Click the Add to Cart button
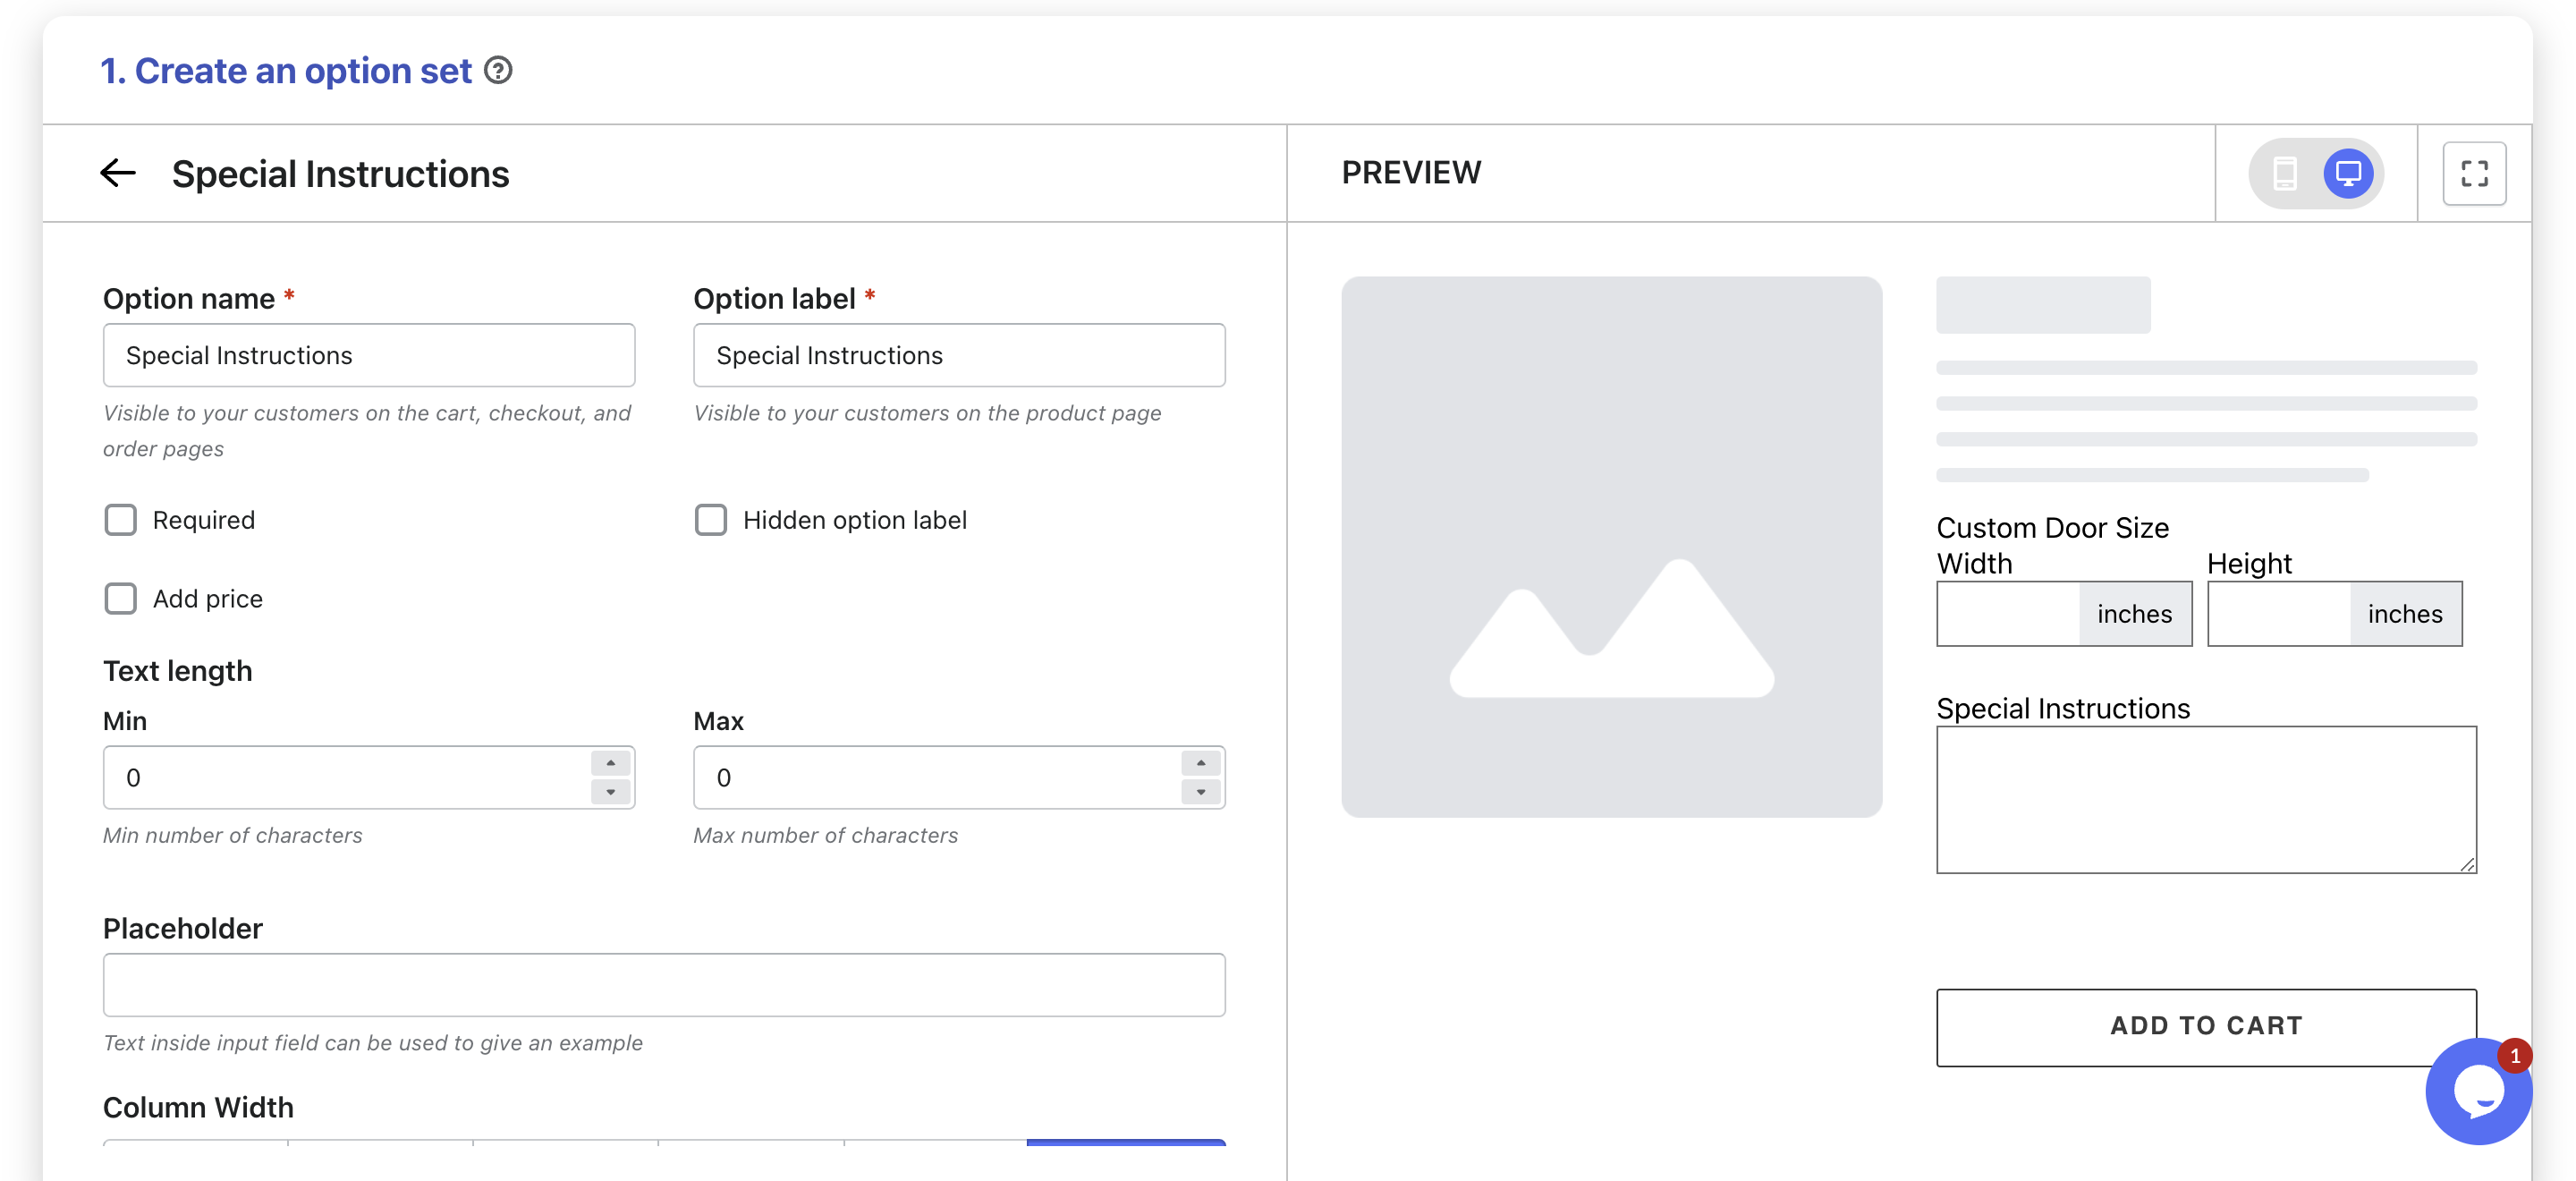Viewport: 2576px width, 1181px height. coord(2205,1025)
